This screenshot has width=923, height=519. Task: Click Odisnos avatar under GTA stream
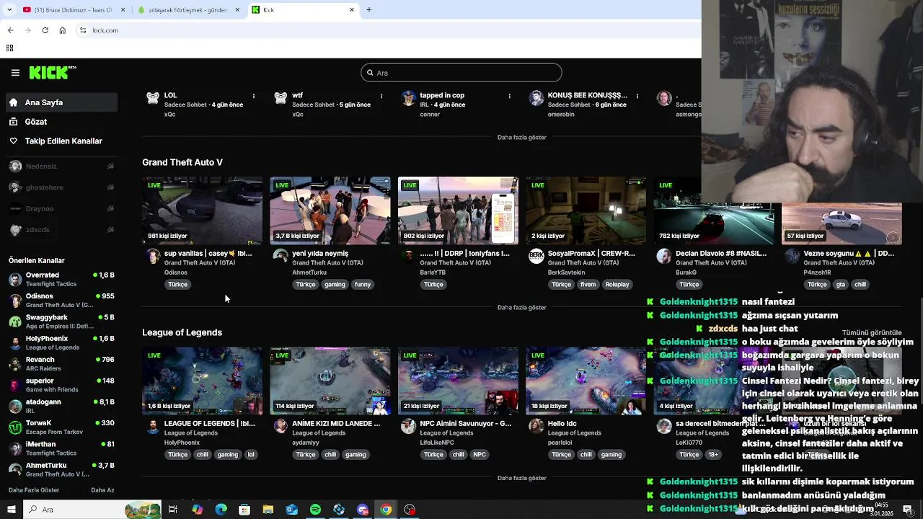coord(153,257)
